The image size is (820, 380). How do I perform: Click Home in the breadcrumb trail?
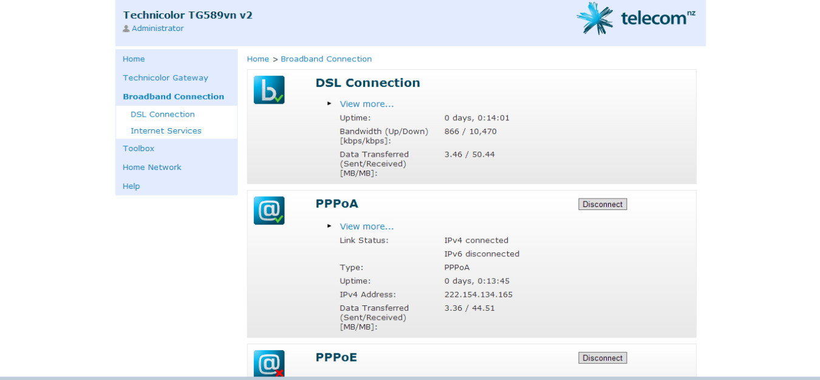tap(258, 59)
